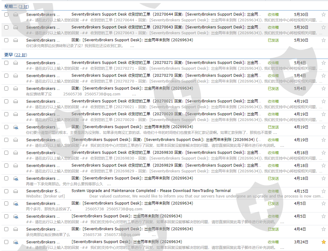Screen dimensions: 328x251
Task: Check the ticket 20270271 email box
Action: coord(6,63)
